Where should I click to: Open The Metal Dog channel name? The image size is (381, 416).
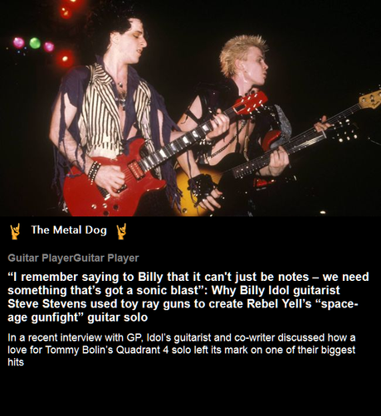click(69, 230)
